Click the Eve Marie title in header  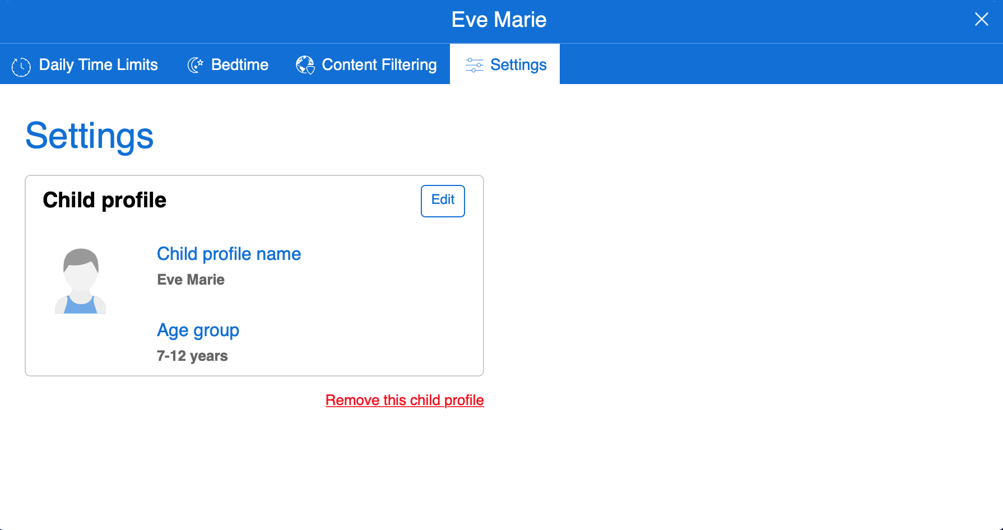[x=499, y=20]
